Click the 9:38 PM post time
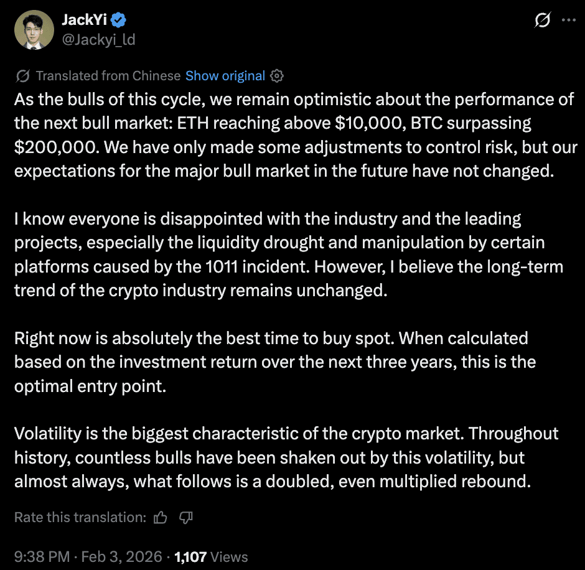585x570 pixels. 41,557
